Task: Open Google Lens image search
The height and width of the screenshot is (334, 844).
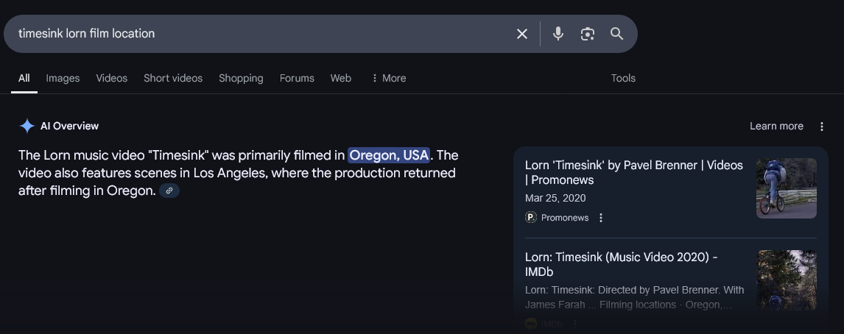Action: (587, 34)
